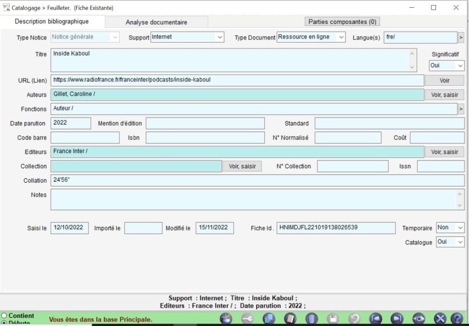Click into the Fonctions field
Screen dimensions: 469x326
click(254, 109)
